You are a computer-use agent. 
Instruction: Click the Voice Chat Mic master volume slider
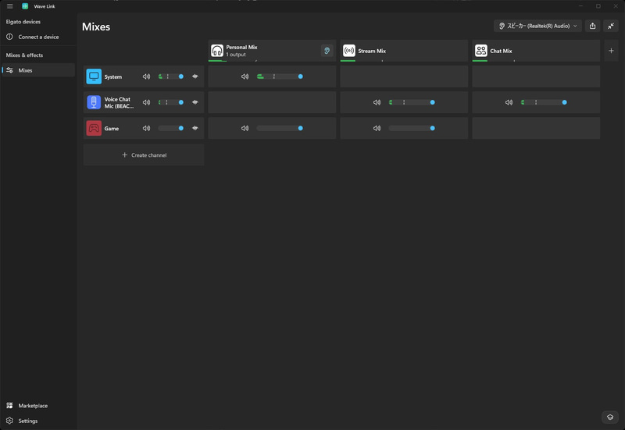[x=170, y=102]
